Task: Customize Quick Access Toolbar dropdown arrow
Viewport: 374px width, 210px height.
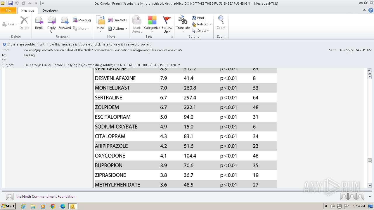Action: point(43,3)
